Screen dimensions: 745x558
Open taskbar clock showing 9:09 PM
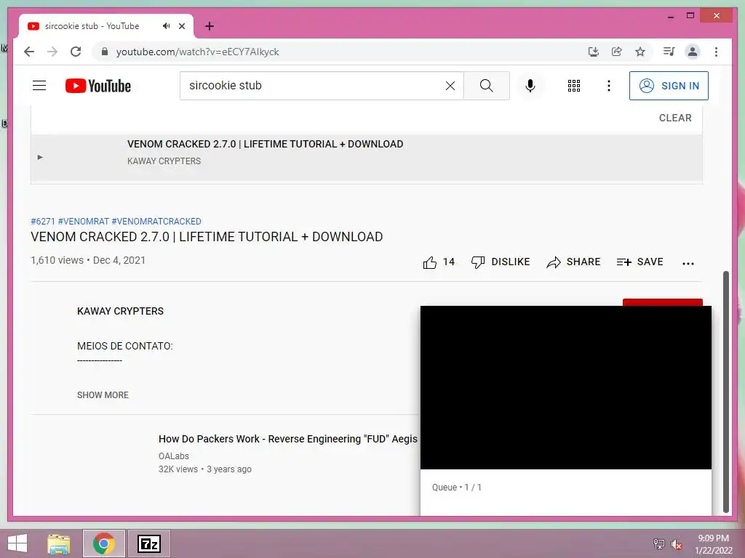coord(713,543)
